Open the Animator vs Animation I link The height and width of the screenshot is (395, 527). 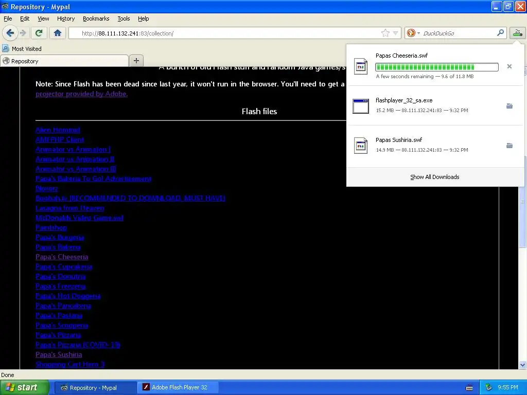[x=73, y=149]
